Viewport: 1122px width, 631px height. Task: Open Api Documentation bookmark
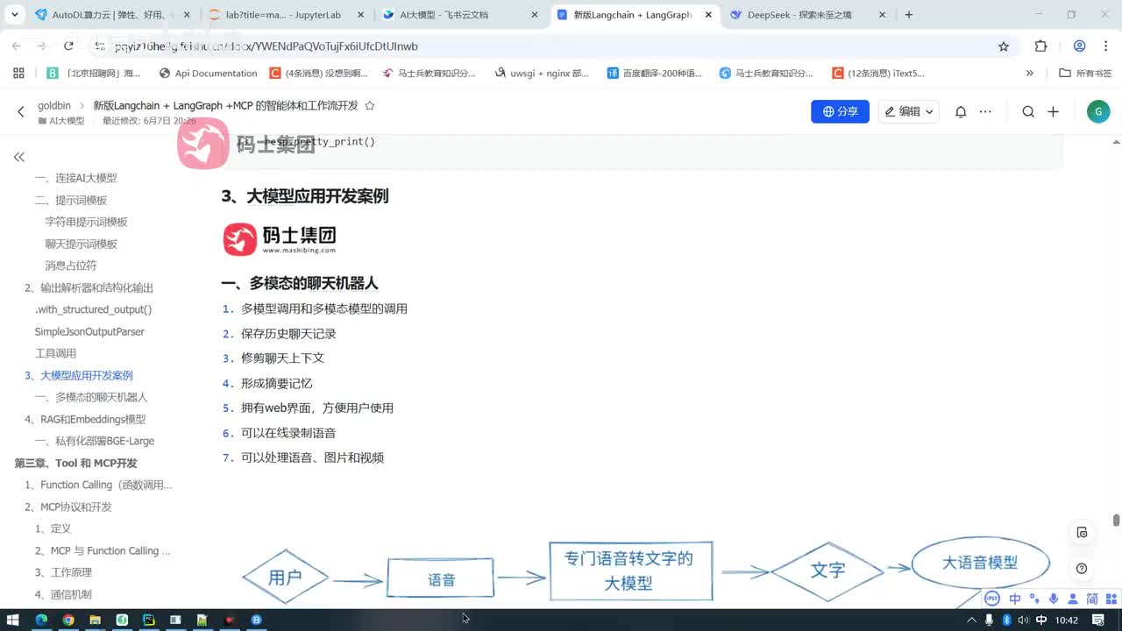[x=207, y=74]
